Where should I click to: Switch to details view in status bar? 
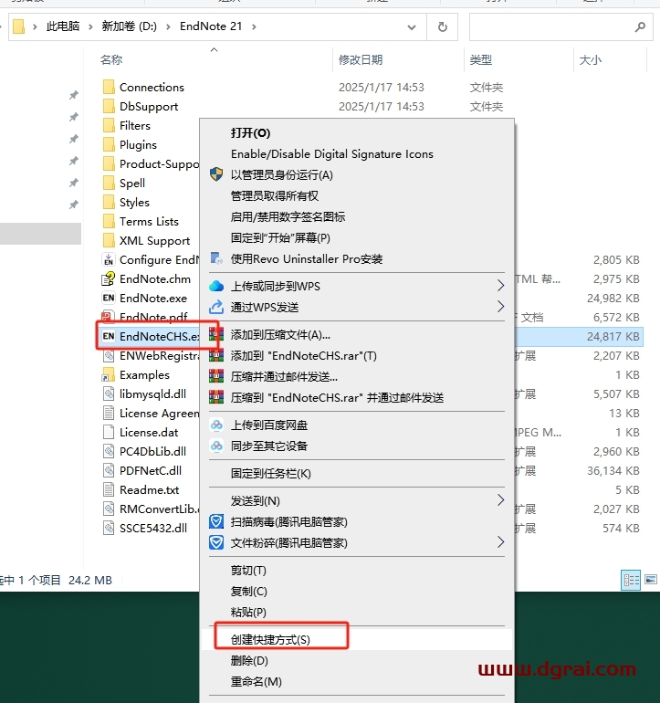pyautogui.click(x=631, y=579)
